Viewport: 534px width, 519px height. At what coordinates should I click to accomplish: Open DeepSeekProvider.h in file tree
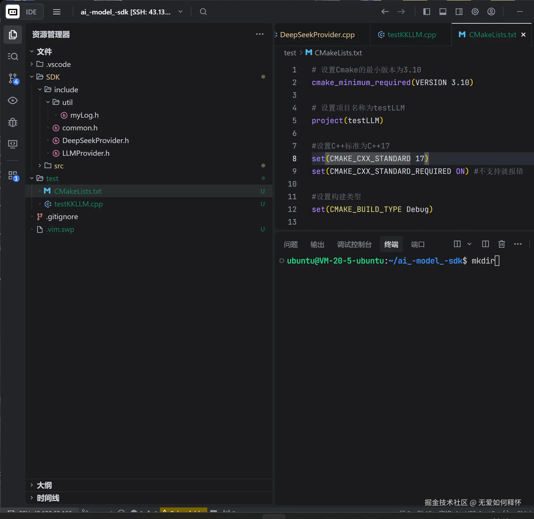pyautogui.click(x=95, y=140)
